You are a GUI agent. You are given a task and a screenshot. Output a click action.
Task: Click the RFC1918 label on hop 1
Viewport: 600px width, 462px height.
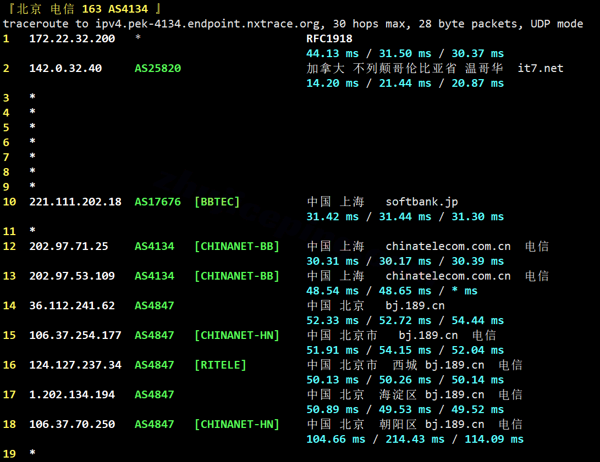pos(329,38)
